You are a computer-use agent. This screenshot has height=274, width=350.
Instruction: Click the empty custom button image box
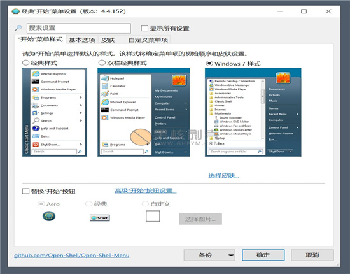point(153,216)
